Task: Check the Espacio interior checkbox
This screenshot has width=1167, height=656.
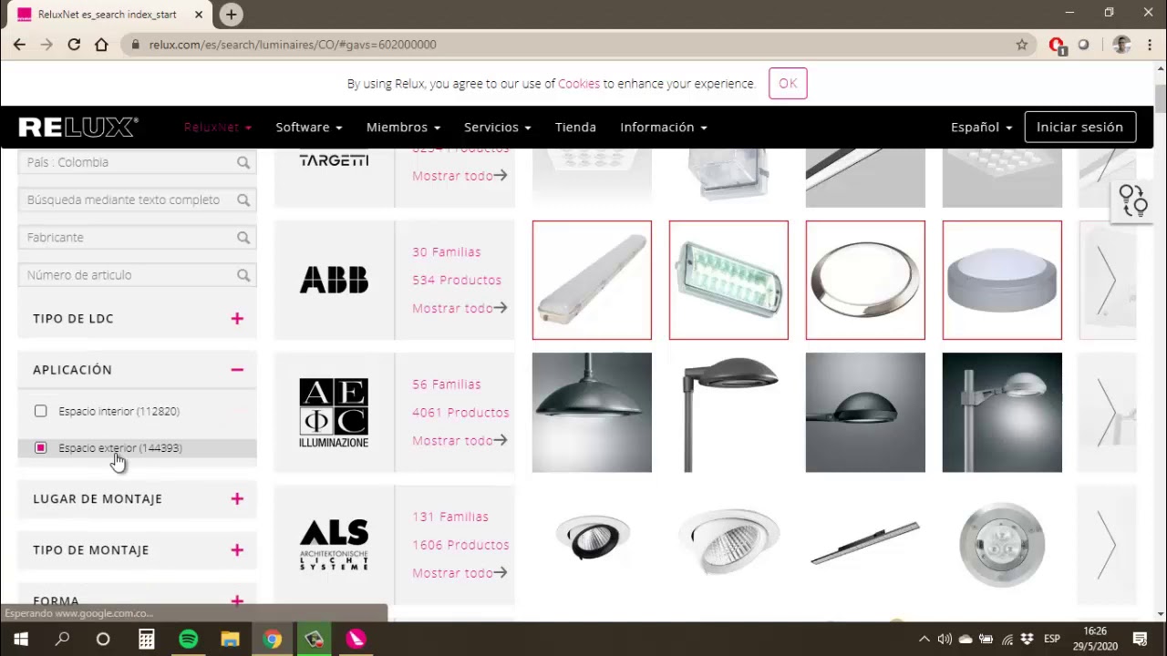Action: point(41,411)
